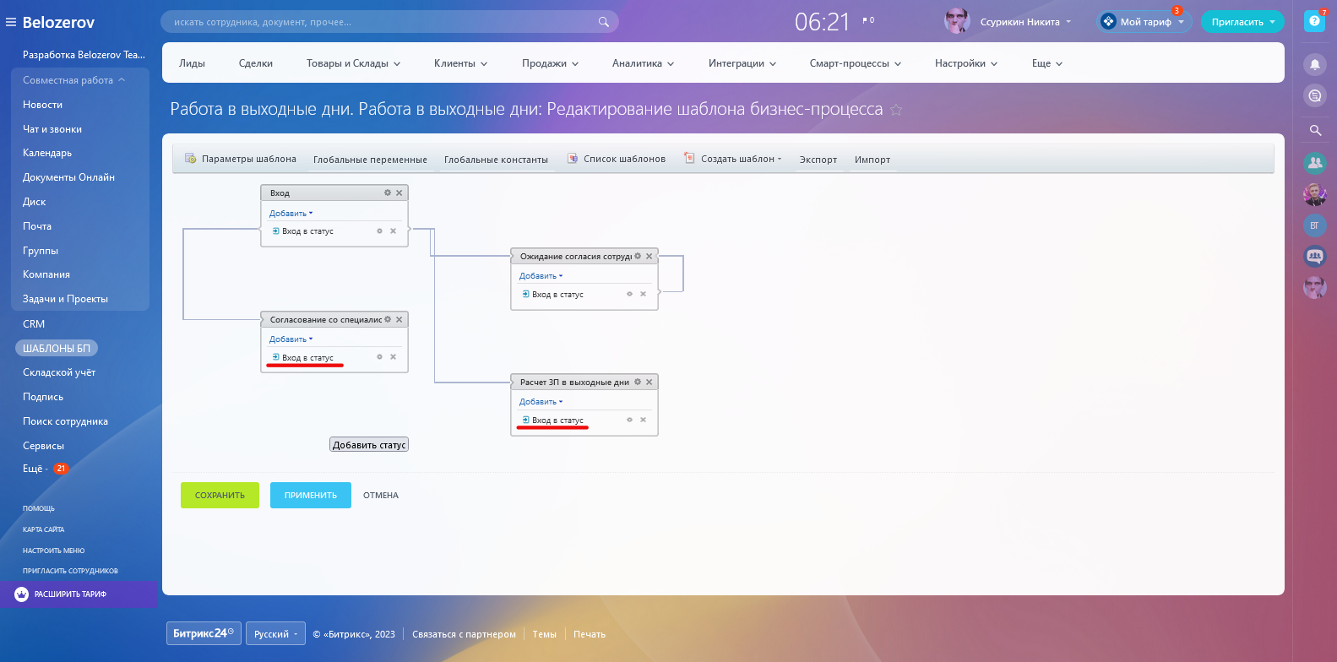Delete Вход в статус in Согласование block
This screenshot has width=1337, height=662.
[x=393, y=357]
